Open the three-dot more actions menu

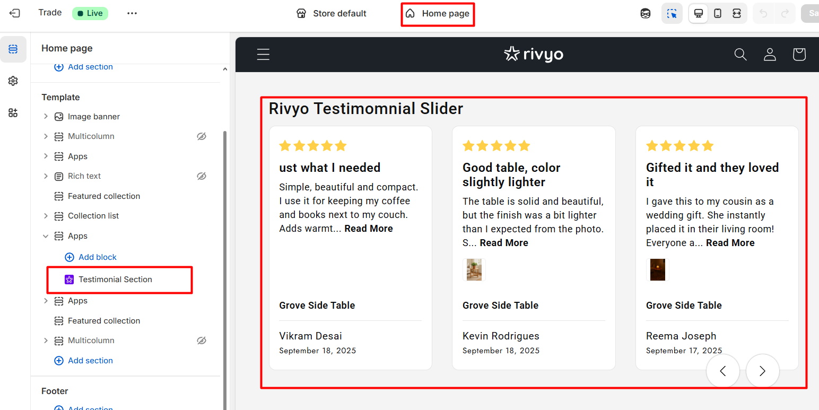pyautogui.click(x=132, y=13)
